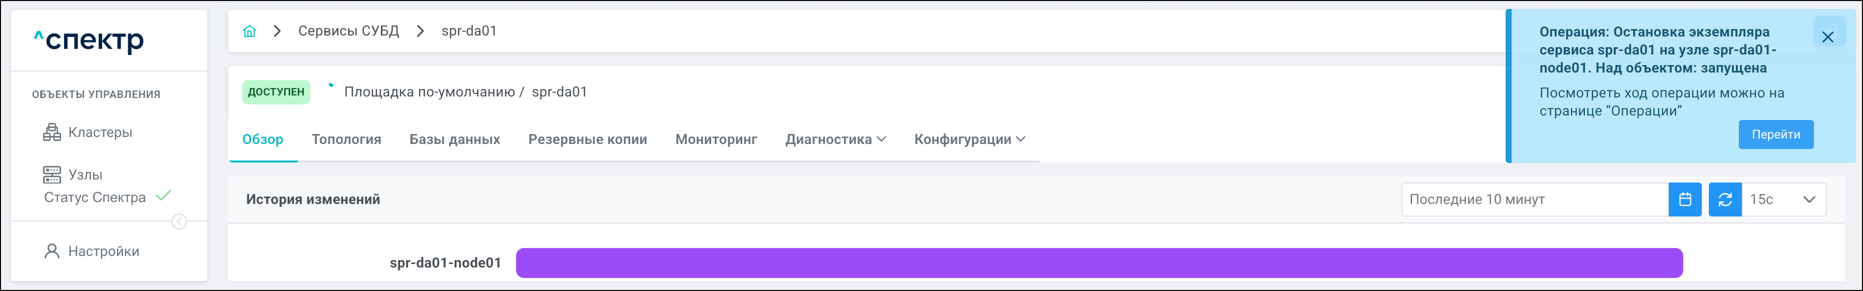
Task: Click the home icon in breadcrumbs
Action: [249, 31]
